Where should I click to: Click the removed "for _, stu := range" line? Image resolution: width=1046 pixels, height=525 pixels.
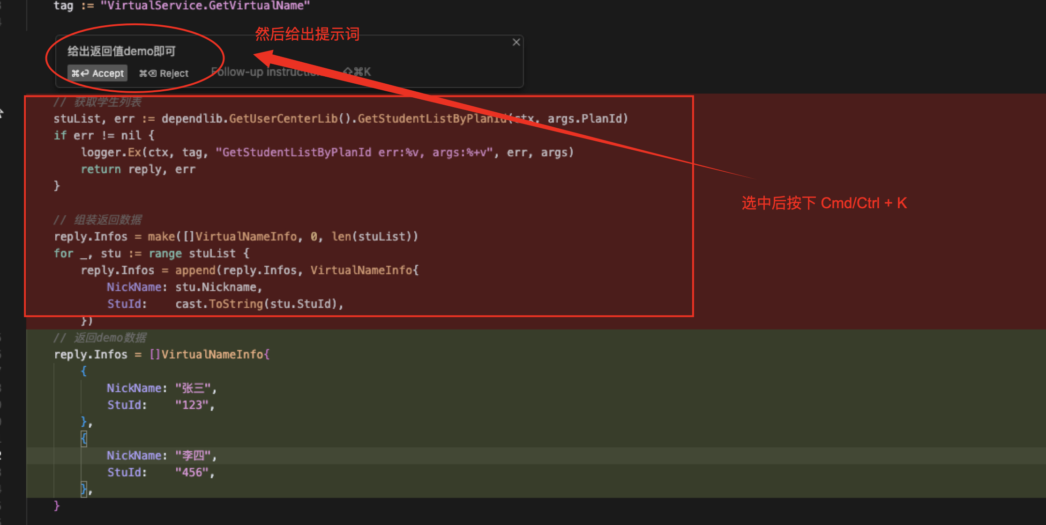tap(151, 254)
